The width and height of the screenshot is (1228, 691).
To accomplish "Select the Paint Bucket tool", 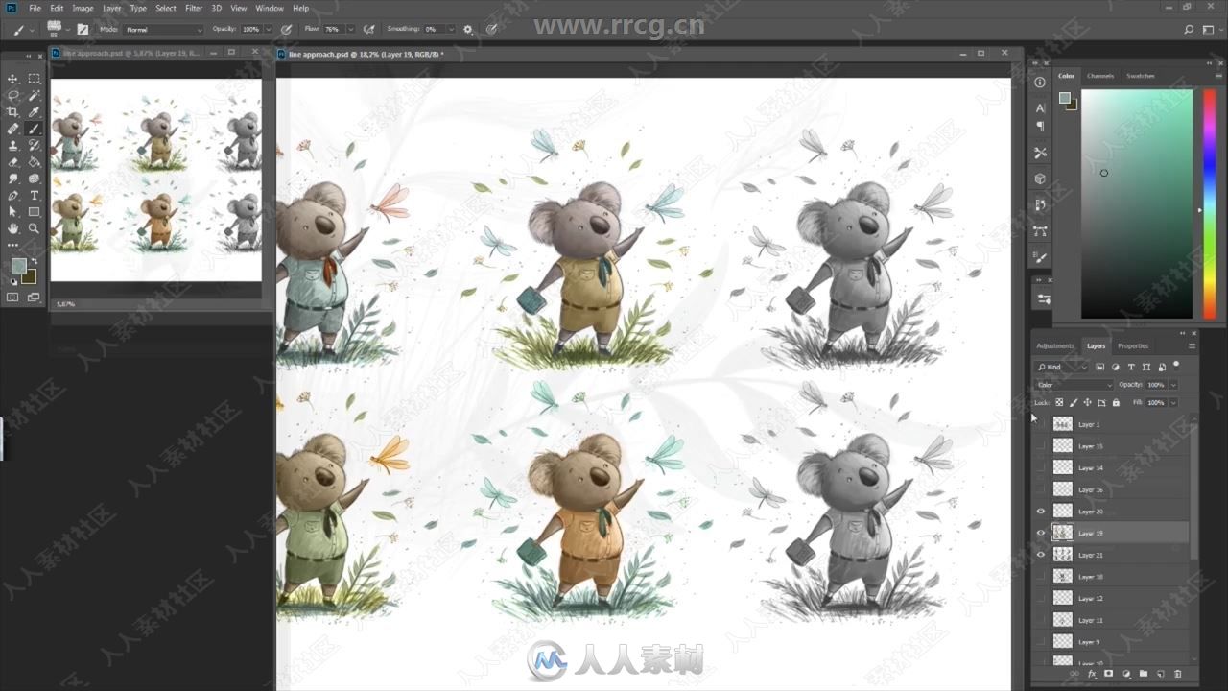I will [x=34, y=162].
